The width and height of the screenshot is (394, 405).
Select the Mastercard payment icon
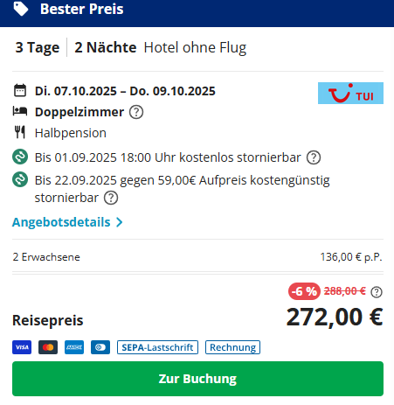pos(48,347)
